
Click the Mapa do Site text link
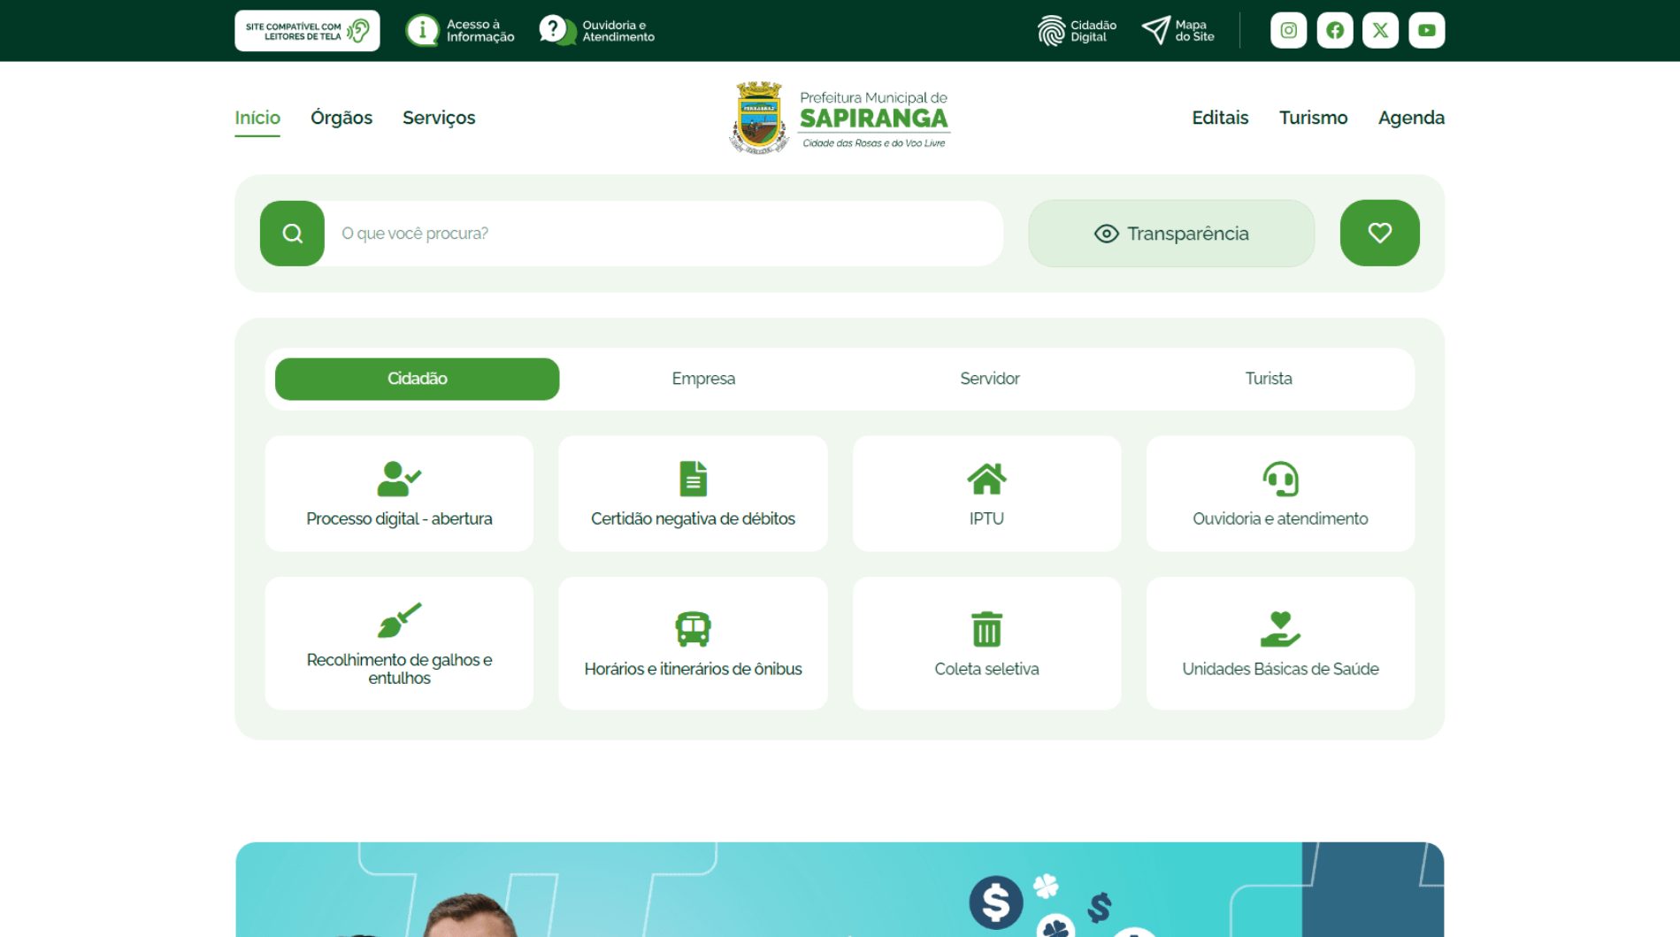(1194, 31)
